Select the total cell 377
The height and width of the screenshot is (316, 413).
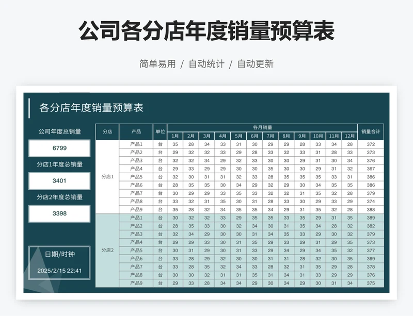tap(371, 251)
